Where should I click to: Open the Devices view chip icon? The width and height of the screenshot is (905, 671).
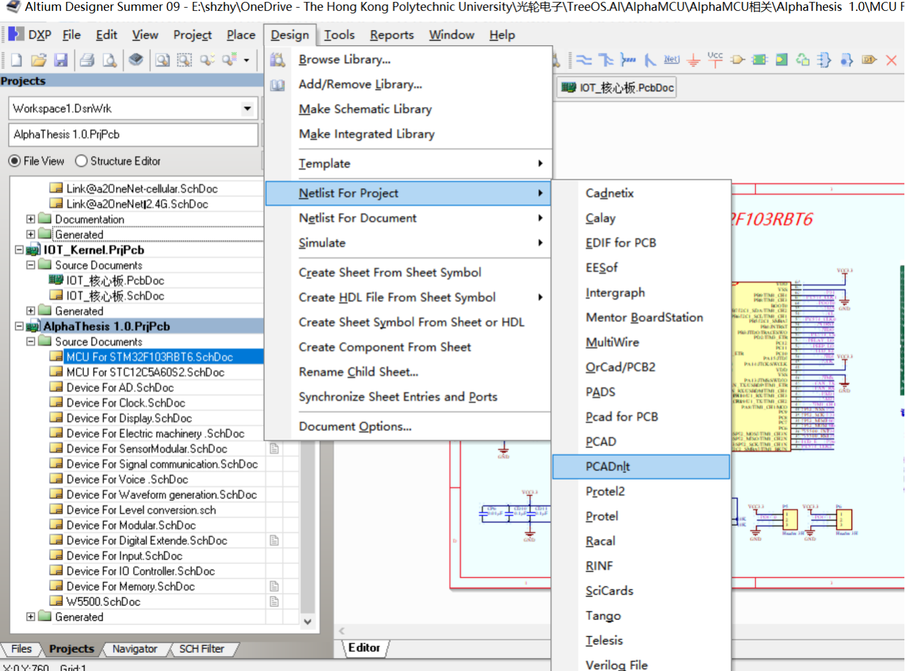point(136,60)
